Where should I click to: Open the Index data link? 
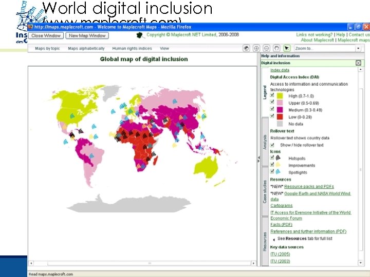pos(280,70)
